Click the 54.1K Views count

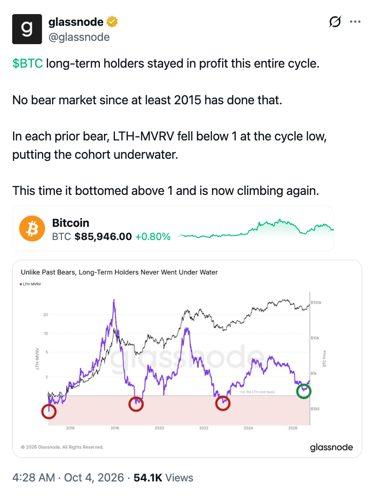click(x=163, y=478)
